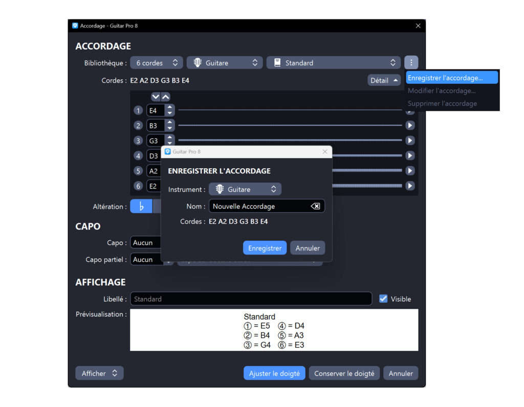Click the Cordes text in the Enregistrer dialog
524x407 pixels.
(238, 221)
